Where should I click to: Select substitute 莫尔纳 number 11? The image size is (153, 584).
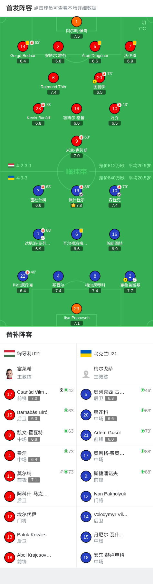coord(38,476)
